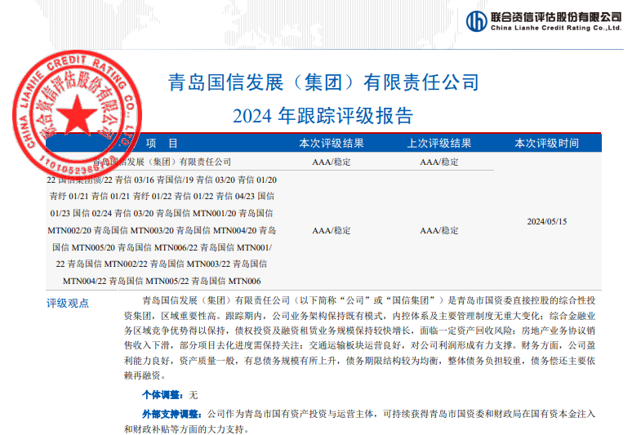632x435 pixels.
Task: Click the bond list line starting 青纾 01/21
Action: click(162, 196)
